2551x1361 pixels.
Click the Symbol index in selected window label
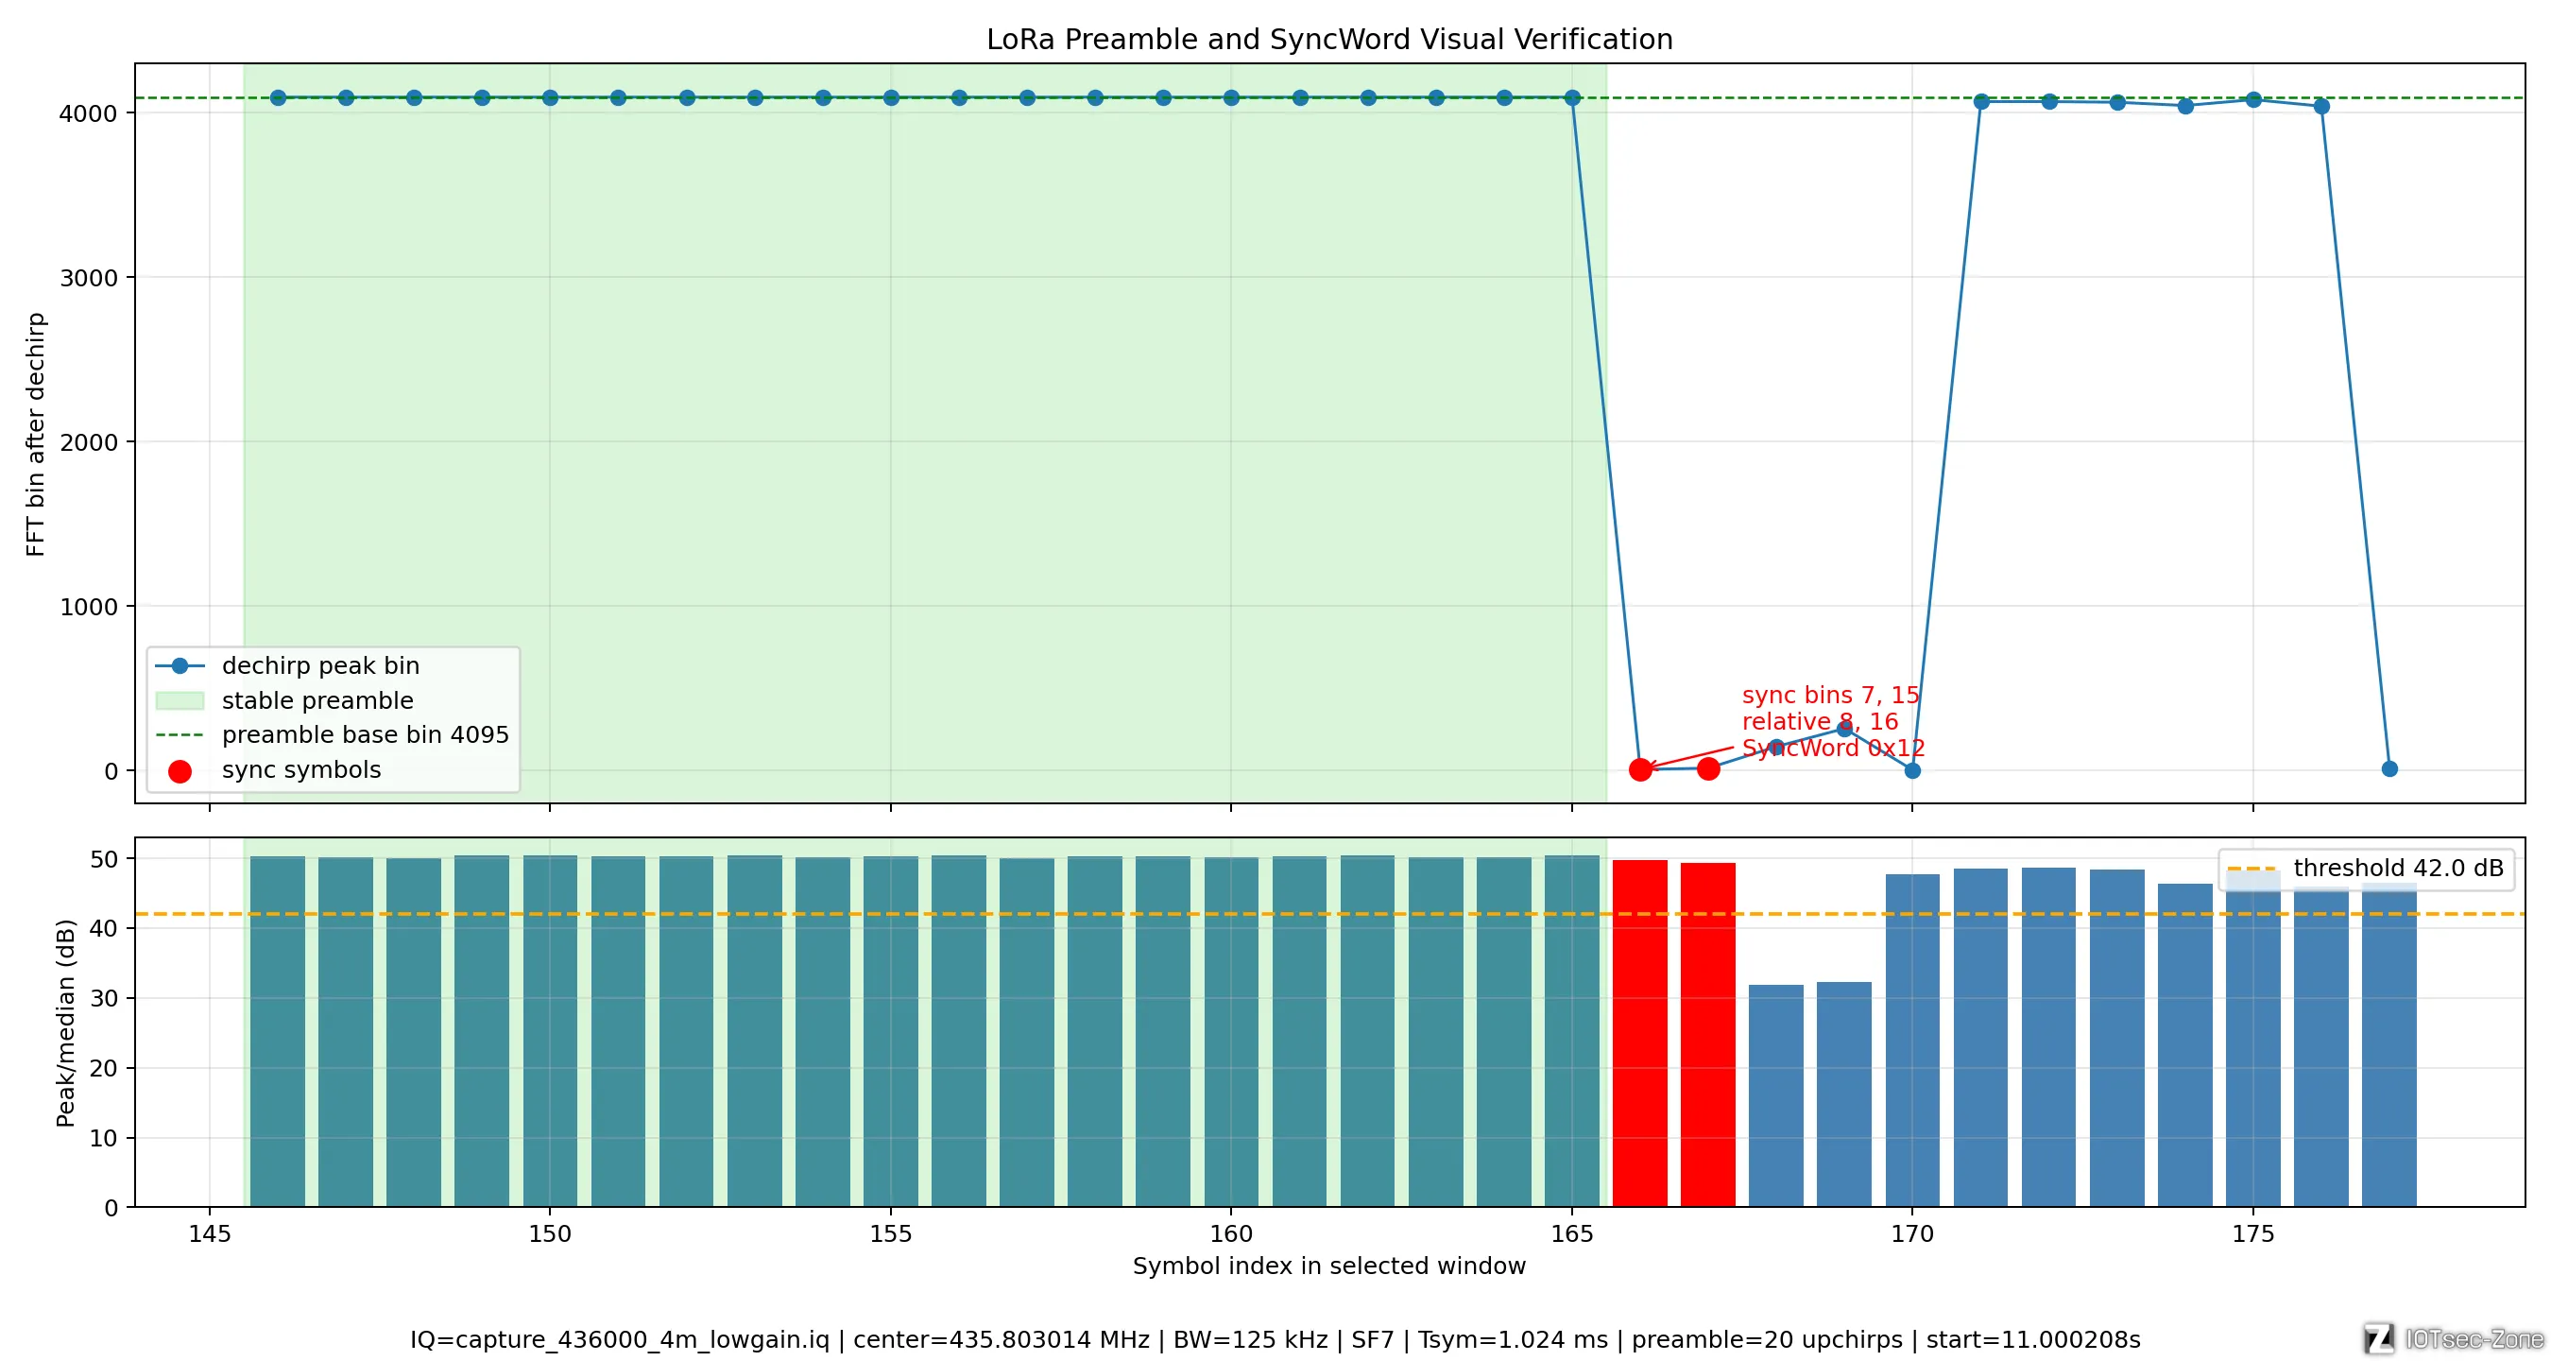(1329, 1266)
